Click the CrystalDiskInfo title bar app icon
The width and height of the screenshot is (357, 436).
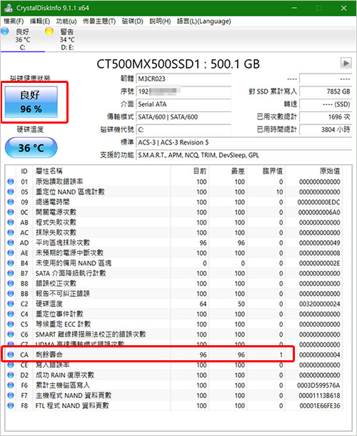pyautogui.click(x=8, y=8)
